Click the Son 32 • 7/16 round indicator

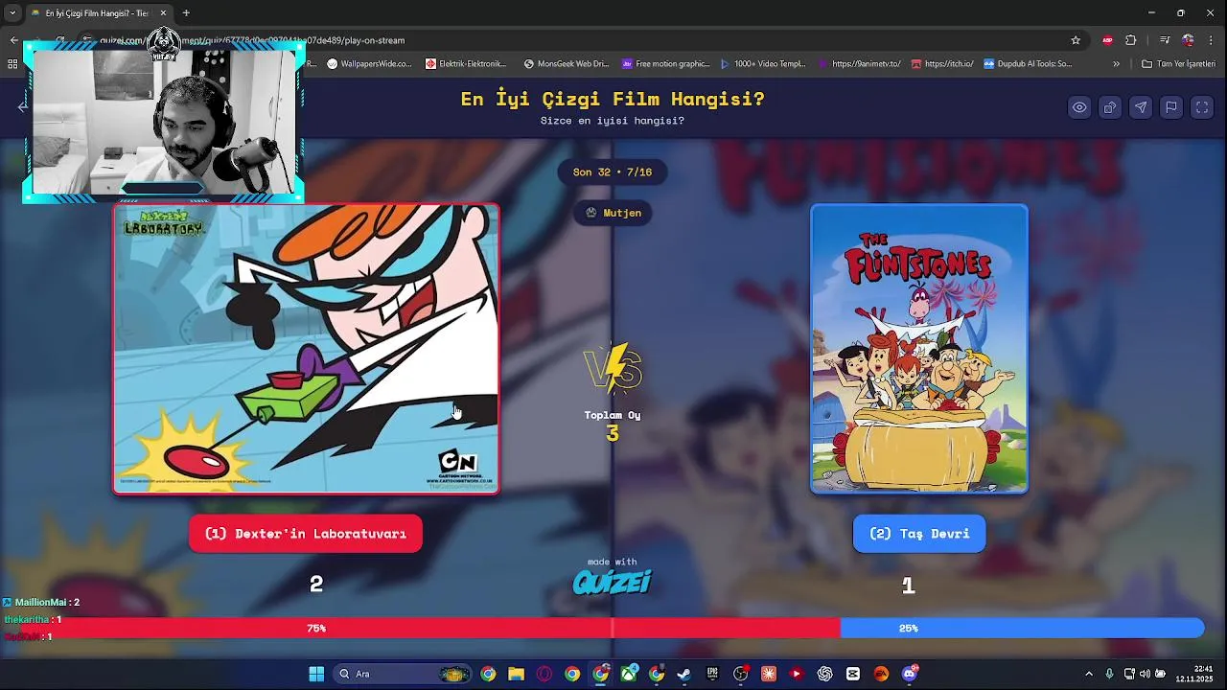click(613, 172)
